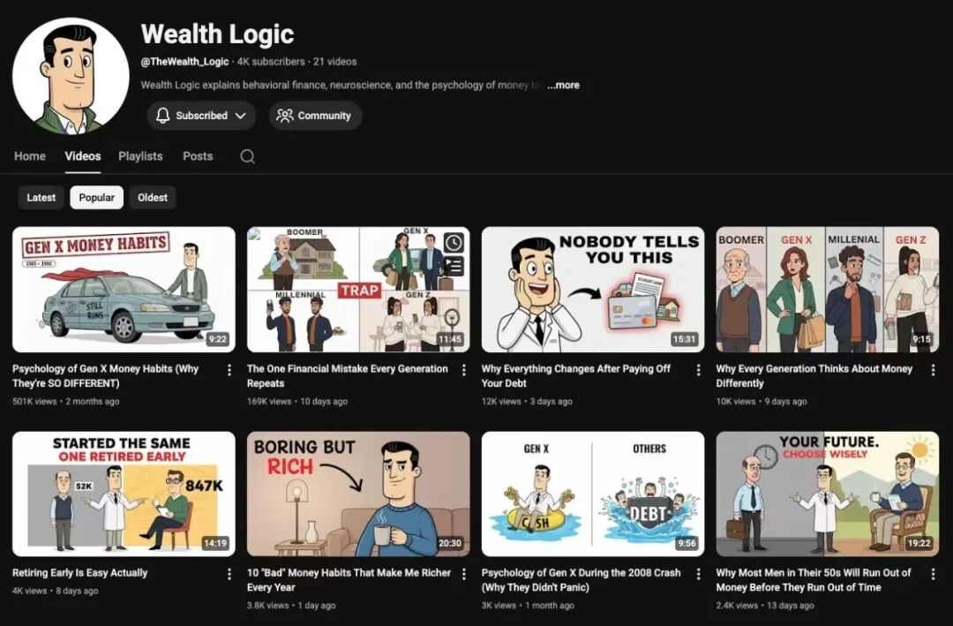Open channel search with the magnifier icon
This screenshot has height=626, width=953.
247,156
